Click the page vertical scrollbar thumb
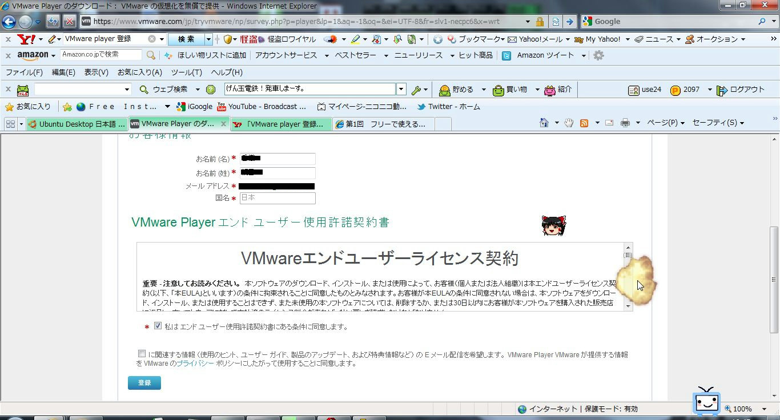780x420 pixels. tap(774, 280)
